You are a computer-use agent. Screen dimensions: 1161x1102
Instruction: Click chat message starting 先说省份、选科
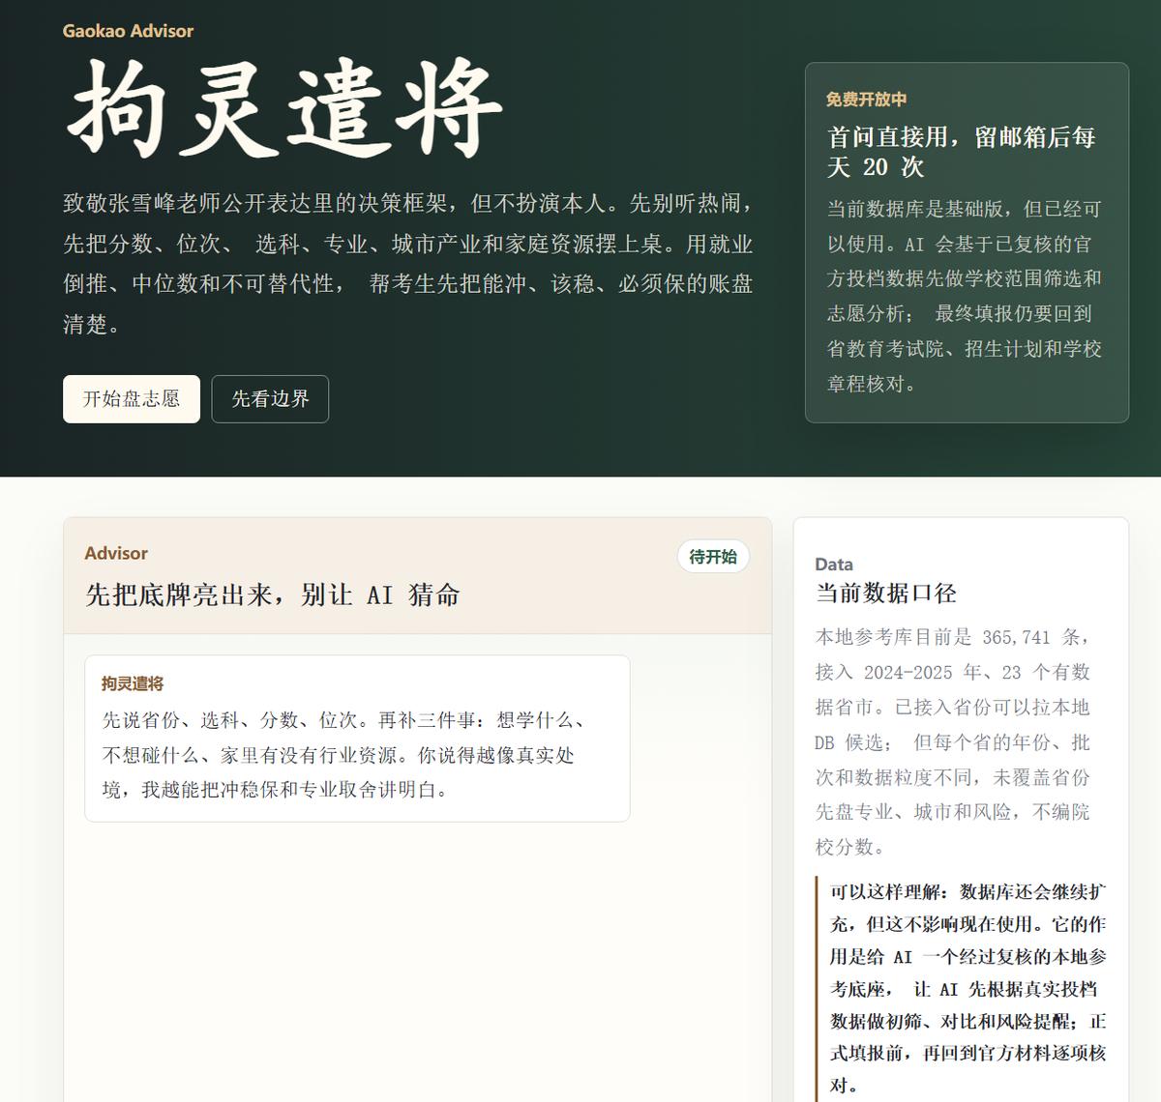point(344,755)
